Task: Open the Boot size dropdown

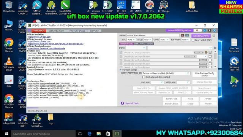Action: tap(157, 82)
